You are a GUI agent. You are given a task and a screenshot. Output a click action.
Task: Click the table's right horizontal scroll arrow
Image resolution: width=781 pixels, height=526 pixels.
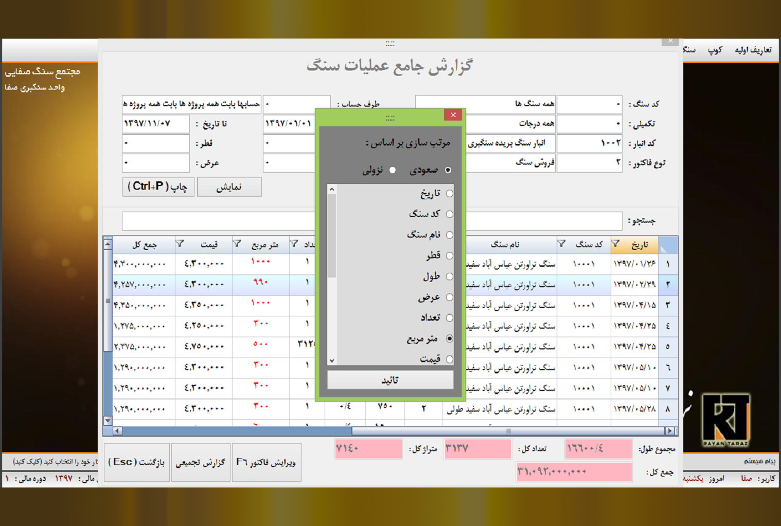click(x=669, y=431)
